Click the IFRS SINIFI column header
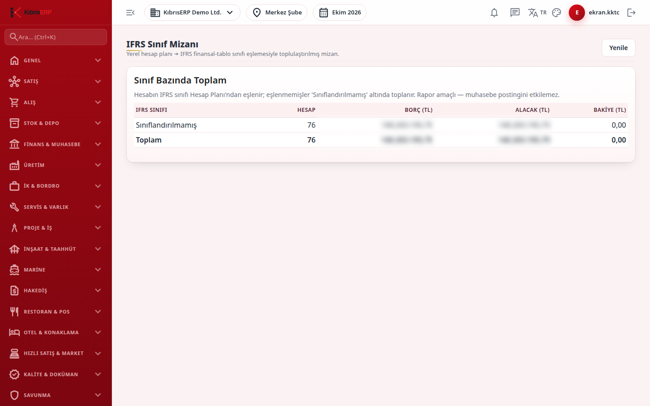This screenshot has height=406, width=650. [x=152, y=110]
